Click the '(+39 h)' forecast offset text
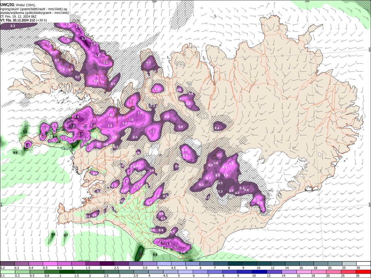This screenshot has height=278, width=371. [x=41, y=20]
